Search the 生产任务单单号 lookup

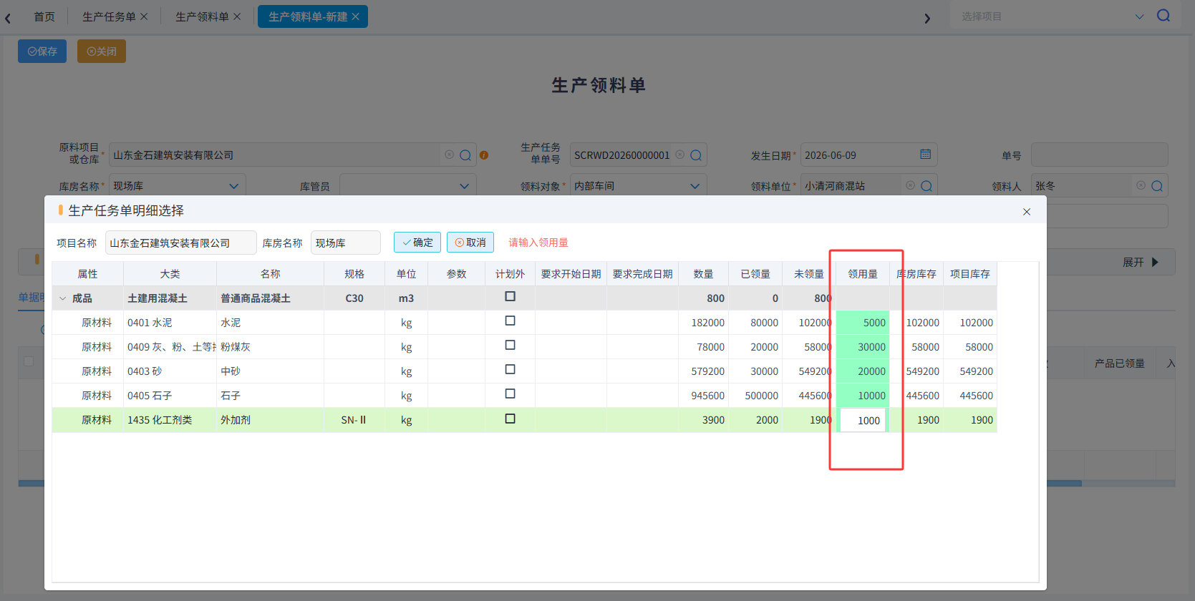pyautogui.click(x=696, y=155)
